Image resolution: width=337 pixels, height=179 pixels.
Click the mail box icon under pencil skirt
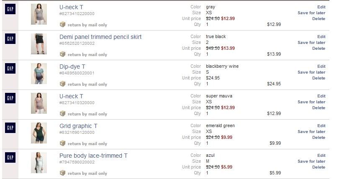click(63, 54)
